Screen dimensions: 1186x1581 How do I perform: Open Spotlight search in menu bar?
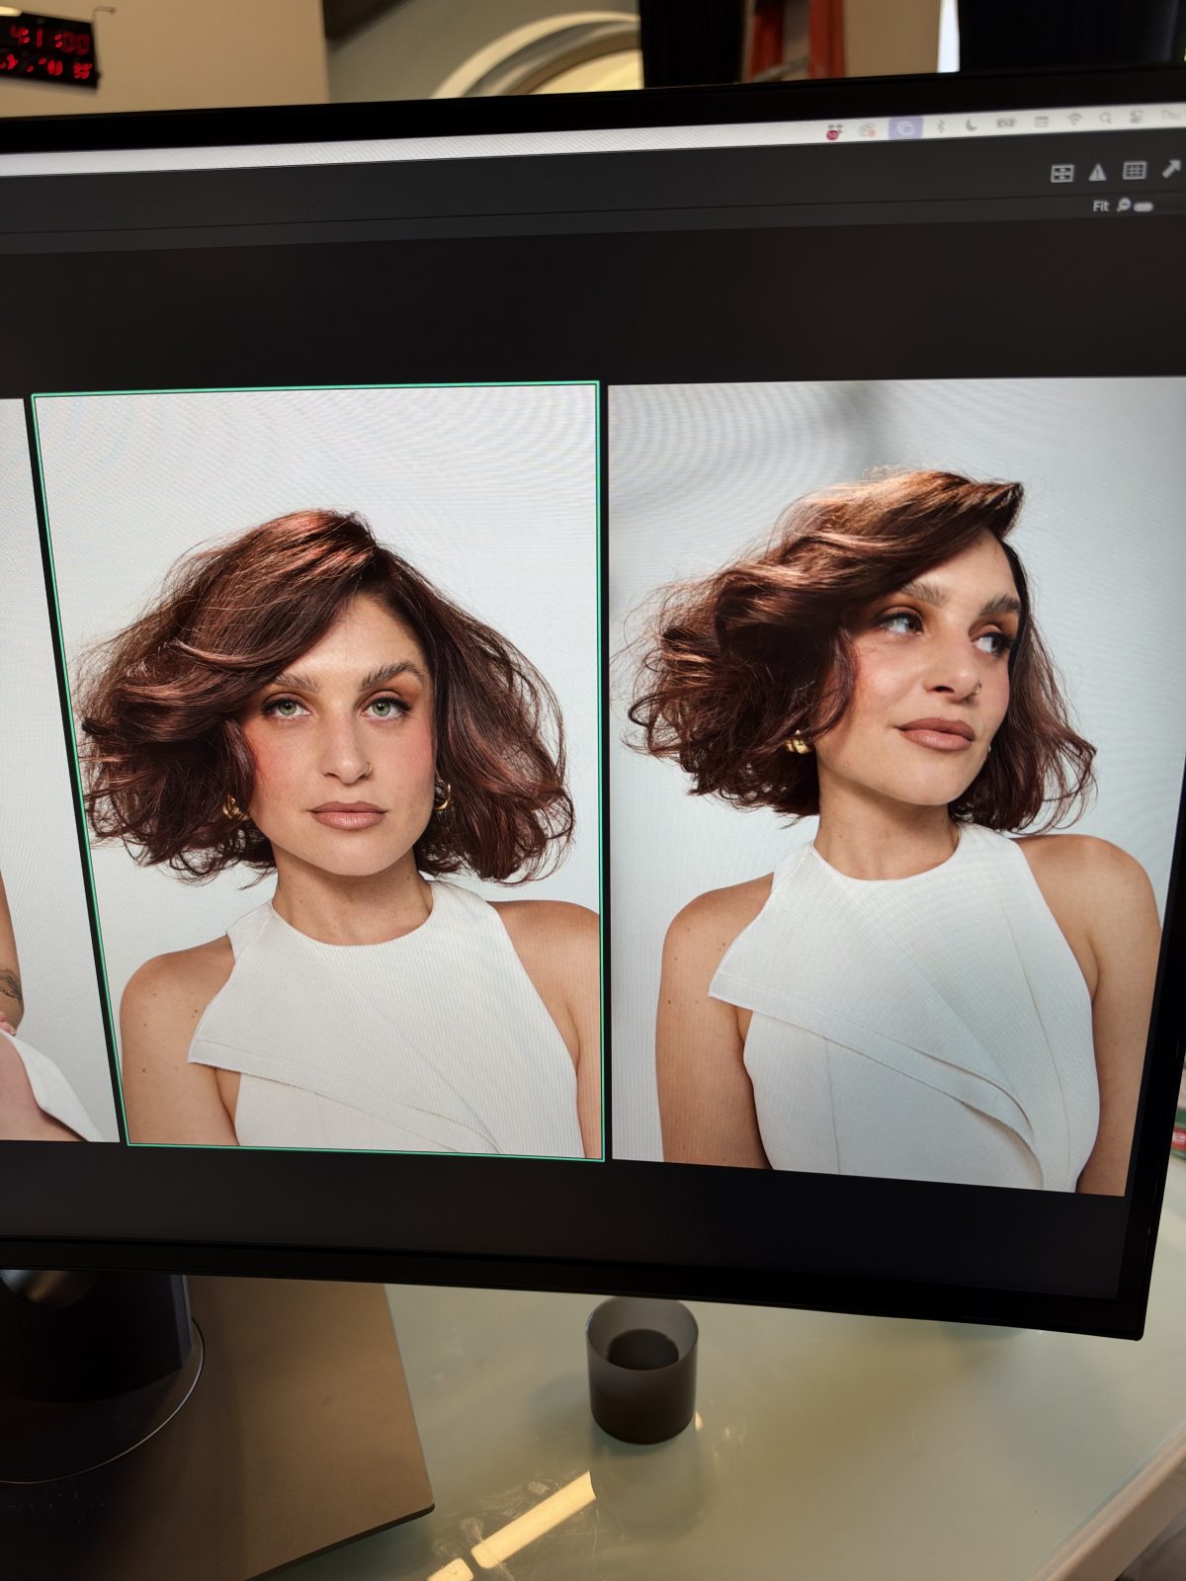[1105, 119]
